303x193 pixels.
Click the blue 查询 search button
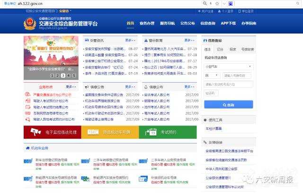coord(229,105)
